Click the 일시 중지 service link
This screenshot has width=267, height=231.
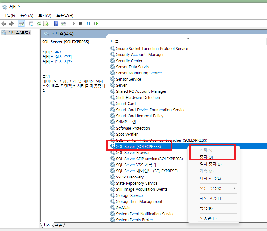[63, 57]
